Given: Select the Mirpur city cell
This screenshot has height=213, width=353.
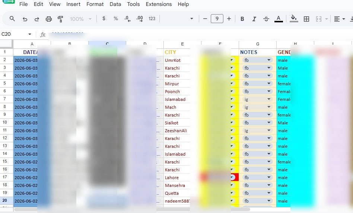Looking at the screenshot, I should [177, 84].
